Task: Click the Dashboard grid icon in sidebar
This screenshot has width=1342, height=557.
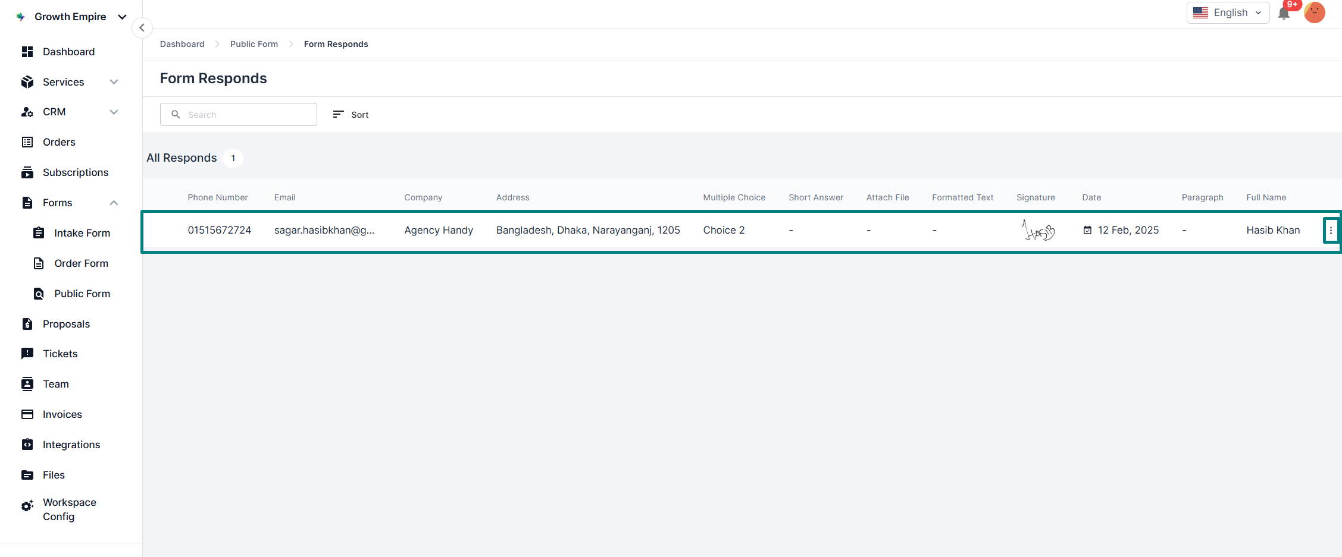Action: point(27,52)
